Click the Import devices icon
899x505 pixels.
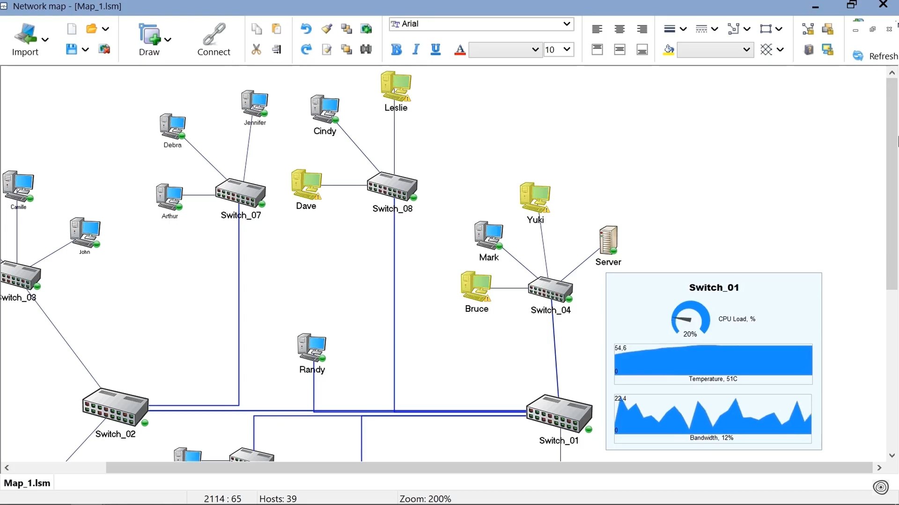25,34
